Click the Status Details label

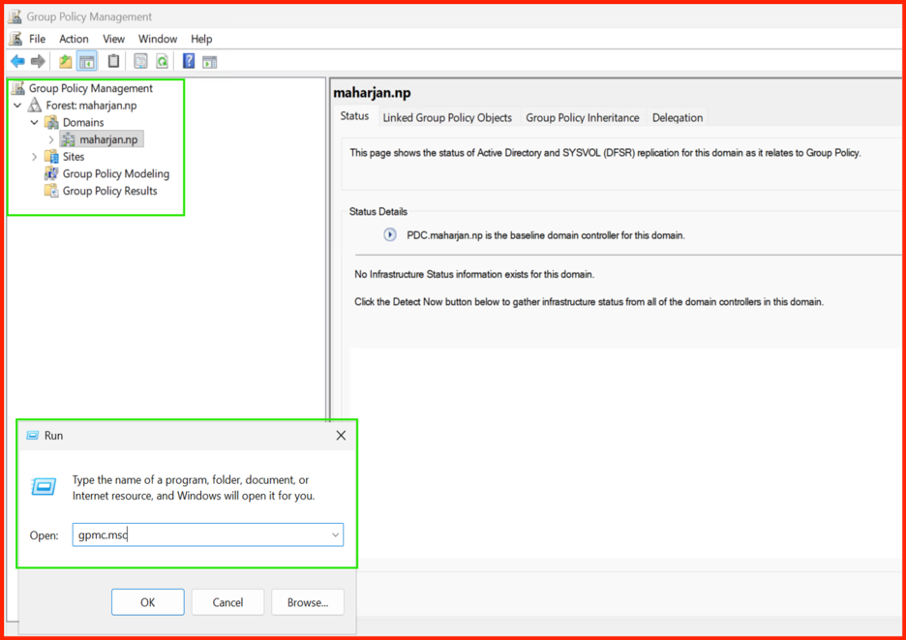click(x=377, y=212)
